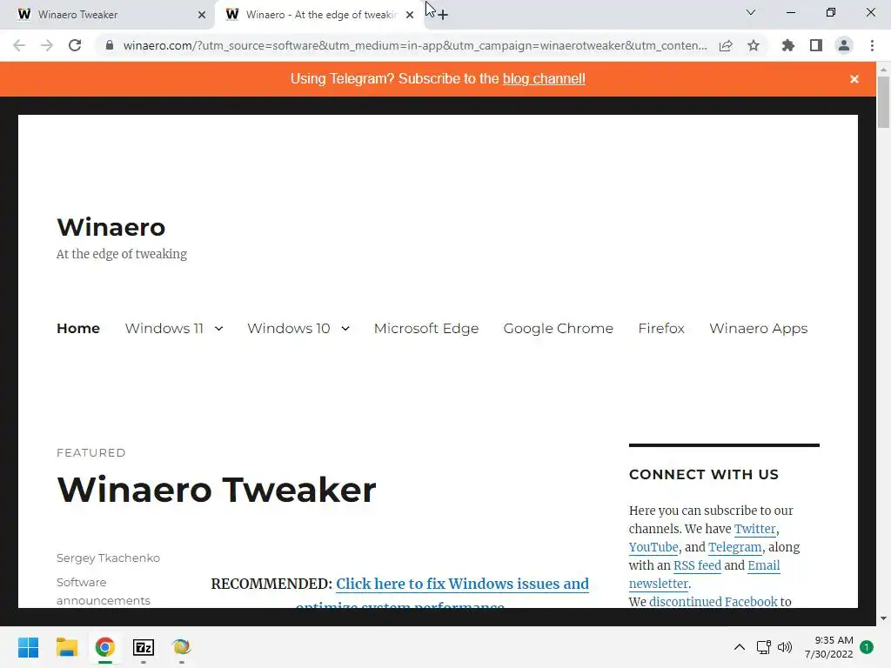891x668 pixels.
Task: Open the taskbar clock and date
Action: 828,647
